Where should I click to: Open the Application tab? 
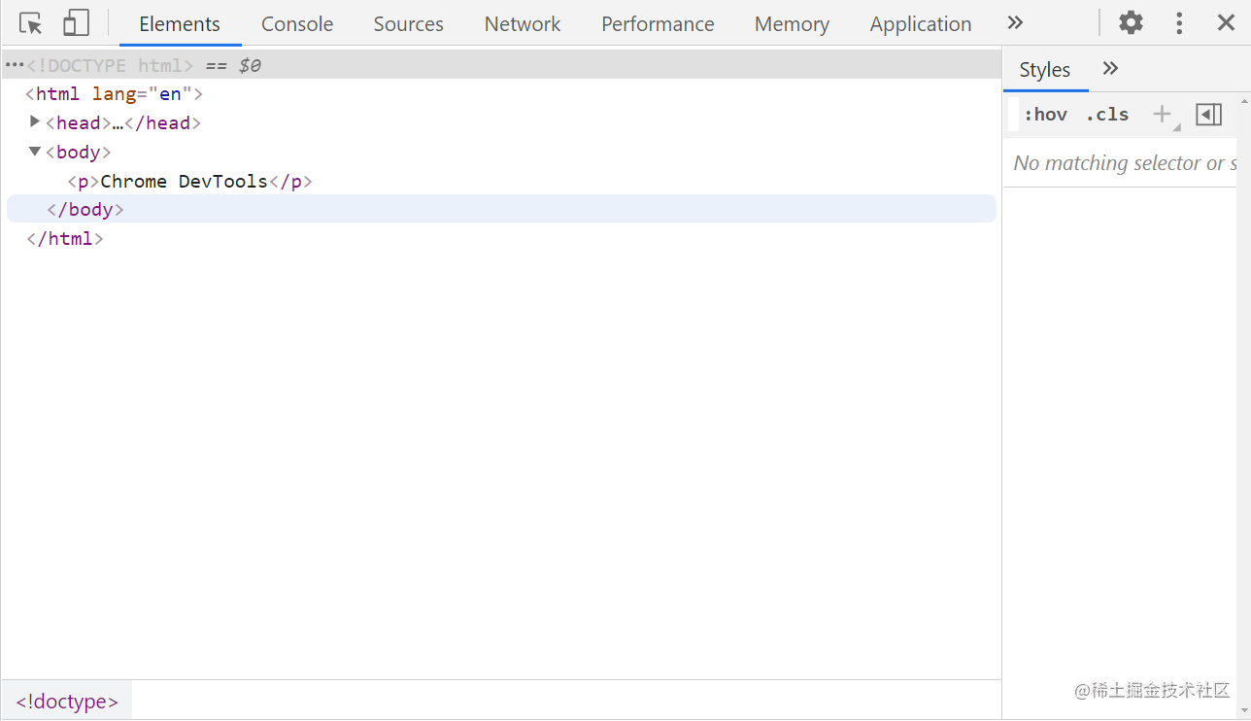tap(921, 24)
